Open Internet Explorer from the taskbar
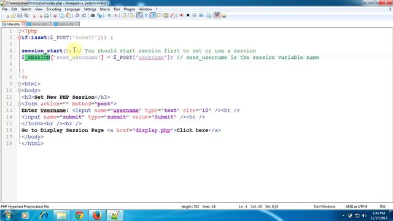The image size is (393, 221). coord(44,215)
